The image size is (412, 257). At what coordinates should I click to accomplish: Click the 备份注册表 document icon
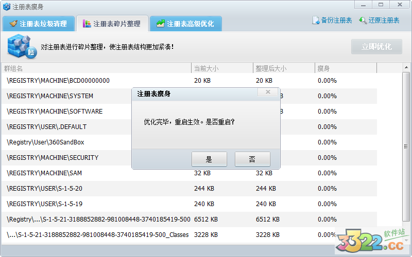(x=316, y=21)
